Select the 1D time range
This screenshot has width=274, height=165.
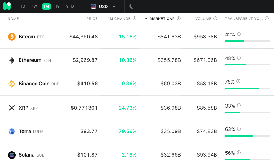(x=23, y=6)
